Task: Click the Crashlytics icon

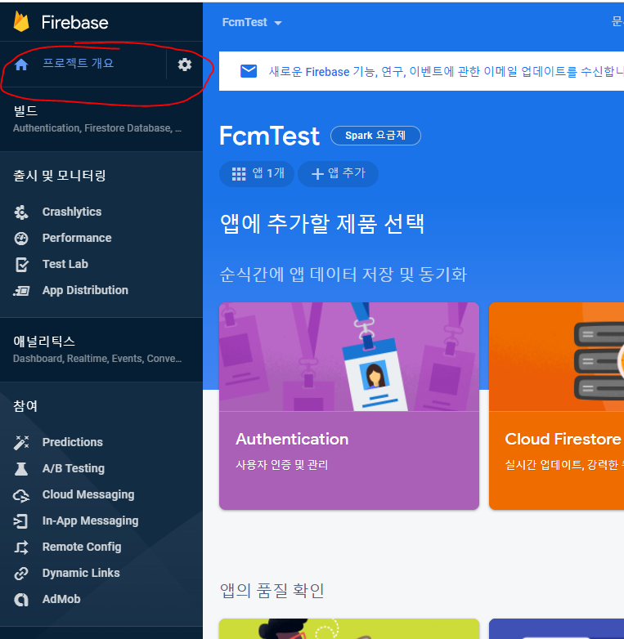Action: (x=21, y=212)
